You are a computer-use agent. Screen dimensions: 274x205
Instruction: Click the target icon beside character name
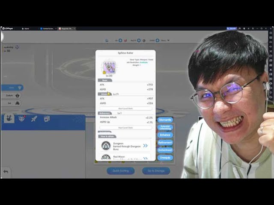pos(17,47)
